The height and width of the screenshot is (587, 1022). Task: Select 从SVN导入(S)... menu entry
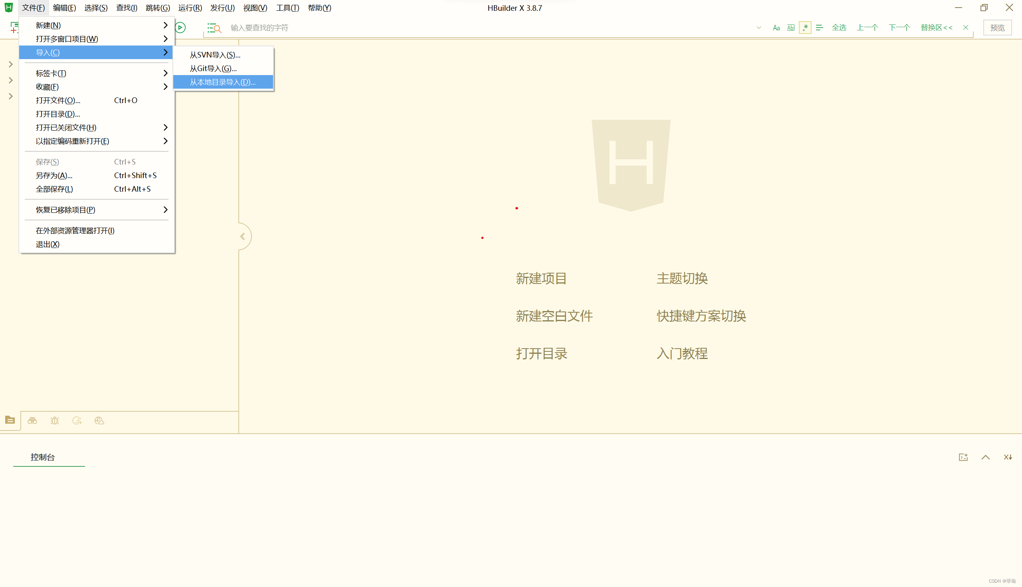tap(223, 55)
